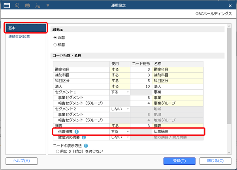The width and height of the screenshot is (237, 170).
Task: Click the PDF export icon
Action: point(38,6)
